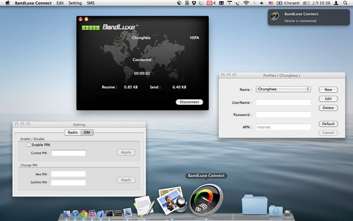Click the 'Device is connected' notification
This screenshot has height=221, width=353.
308,17
